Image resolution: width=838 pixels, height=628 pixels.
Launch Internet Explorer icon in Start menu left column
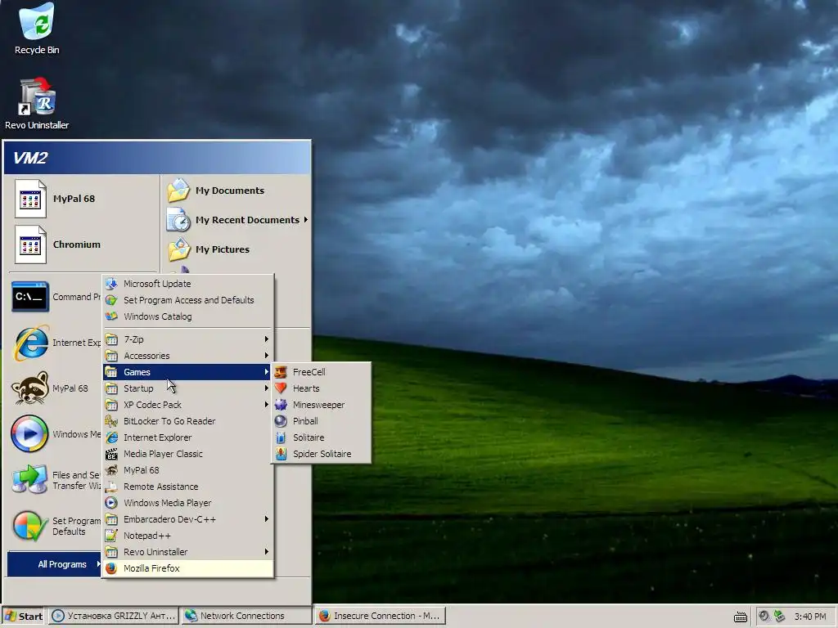[30, 343]
